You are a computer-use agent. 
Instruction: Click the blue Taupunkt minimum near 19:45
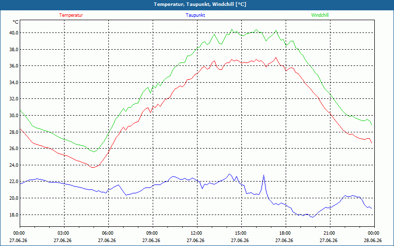tap(312, 217)
